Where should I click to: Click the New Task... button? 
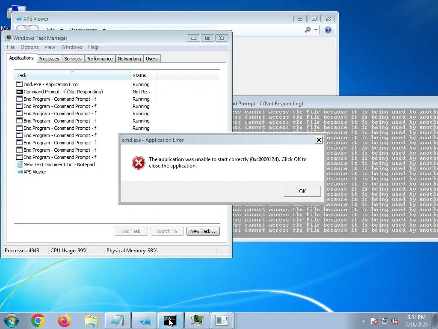coord(203,231)
